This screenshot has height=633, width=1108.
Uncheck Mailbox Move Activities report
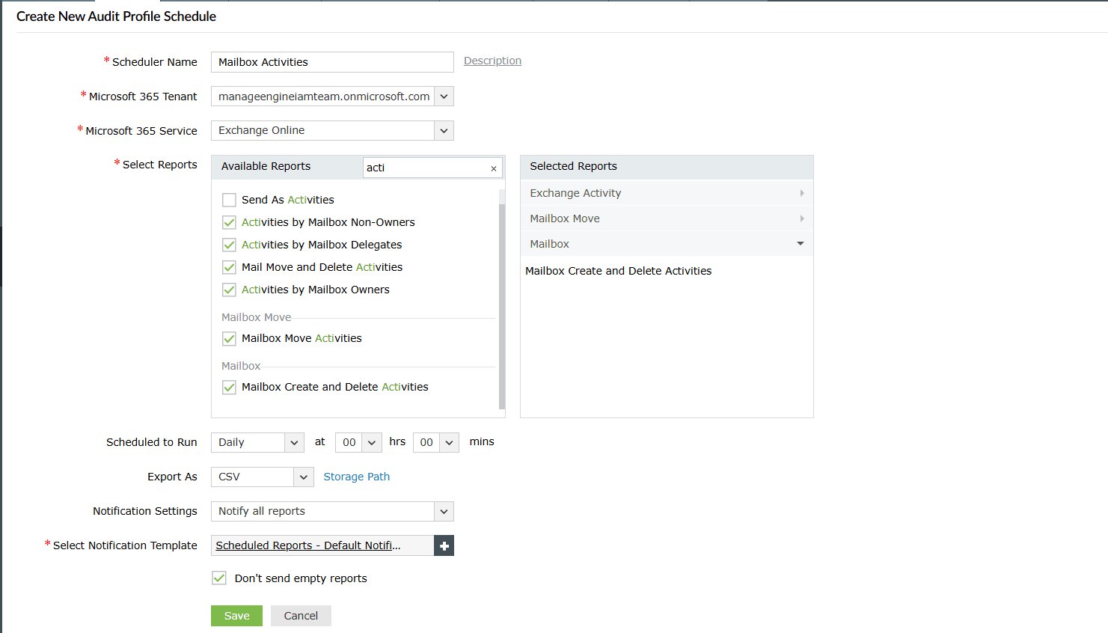229,339
